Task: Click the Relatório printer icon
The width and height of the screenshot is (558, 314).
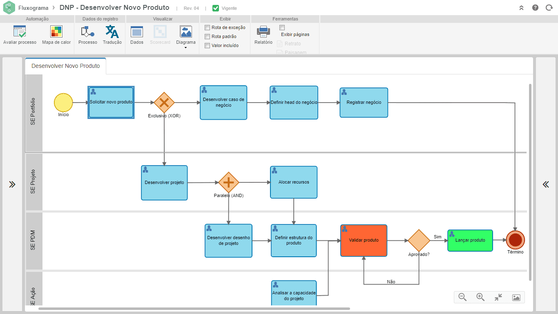Action: click(x=263, y=31)
